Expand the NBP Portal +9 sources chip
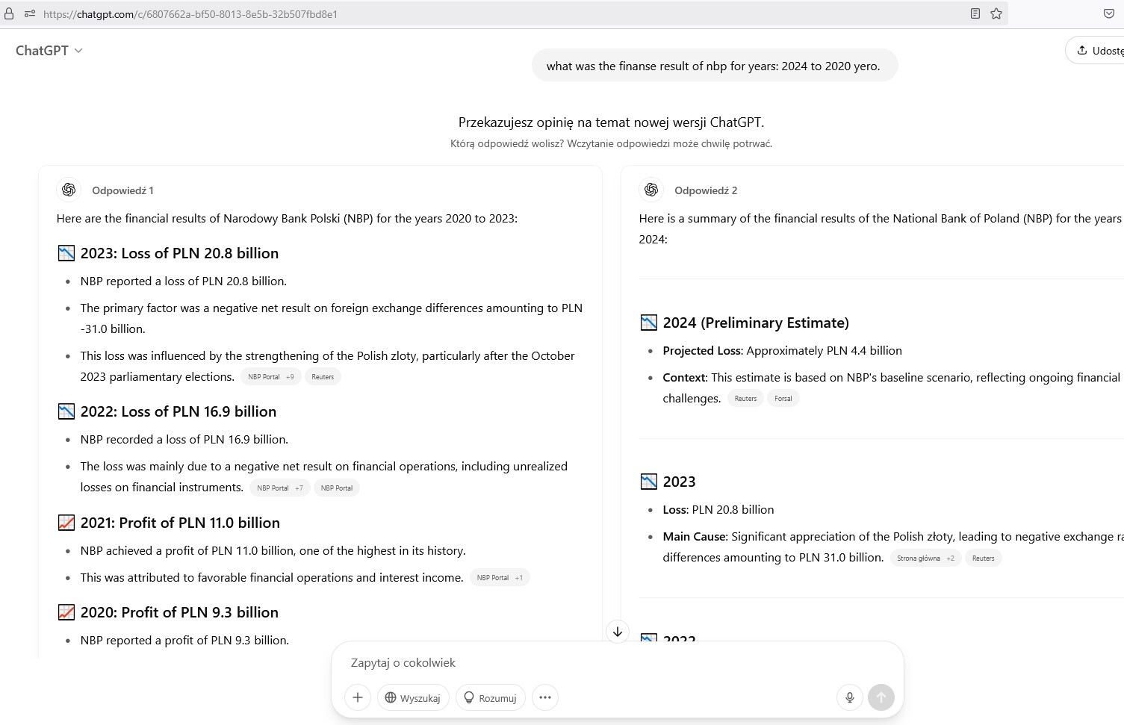 (x=270, y=377)
